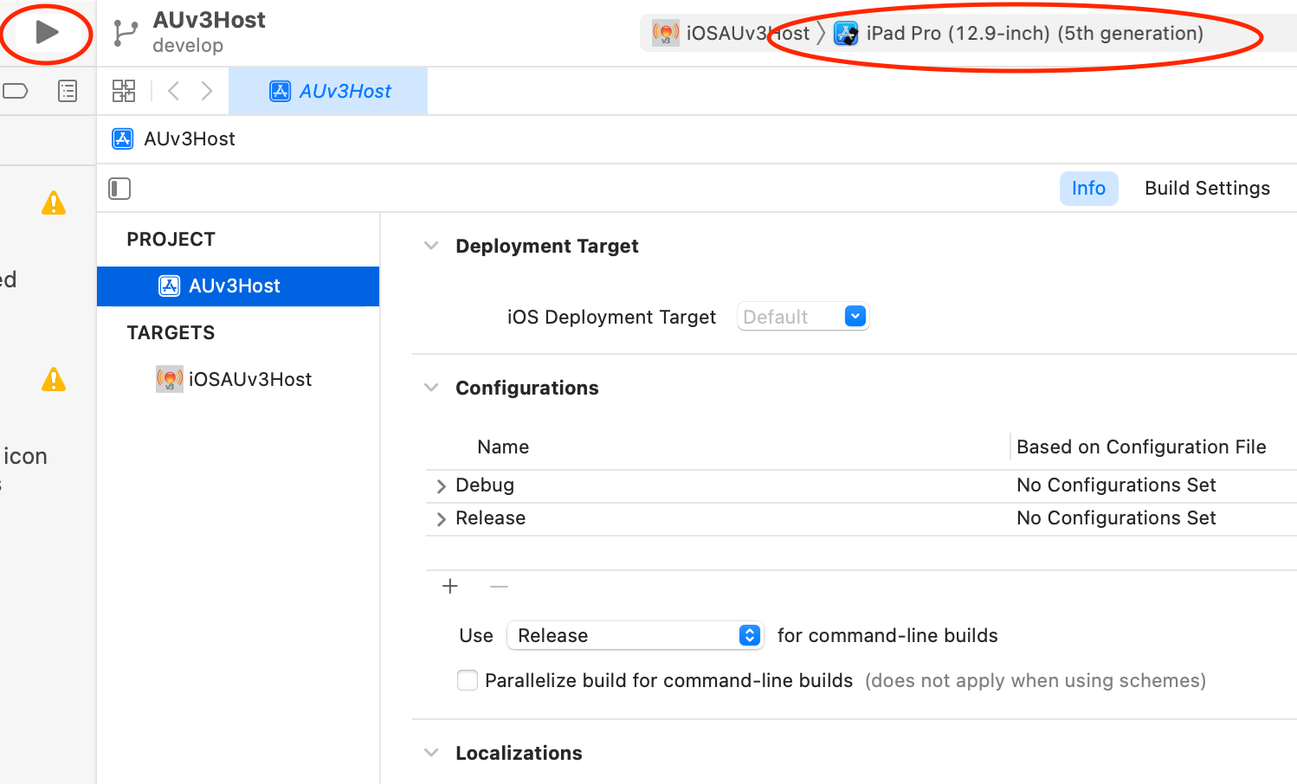This screenshot has width=1297, height=784.
Task: Click No Configurations Set for Release
Action: [x=1116, y=518]
